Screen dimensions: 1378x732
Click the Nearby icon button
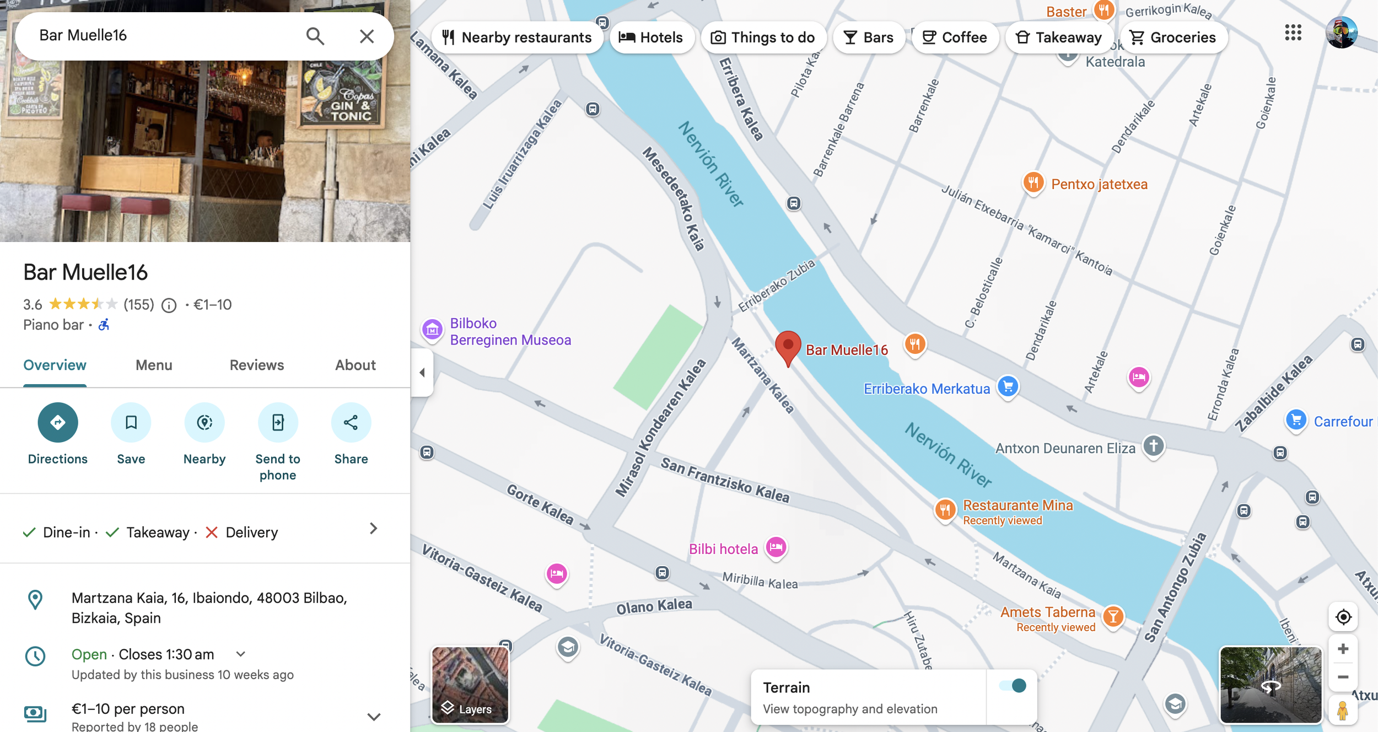(x=204, y=422)
